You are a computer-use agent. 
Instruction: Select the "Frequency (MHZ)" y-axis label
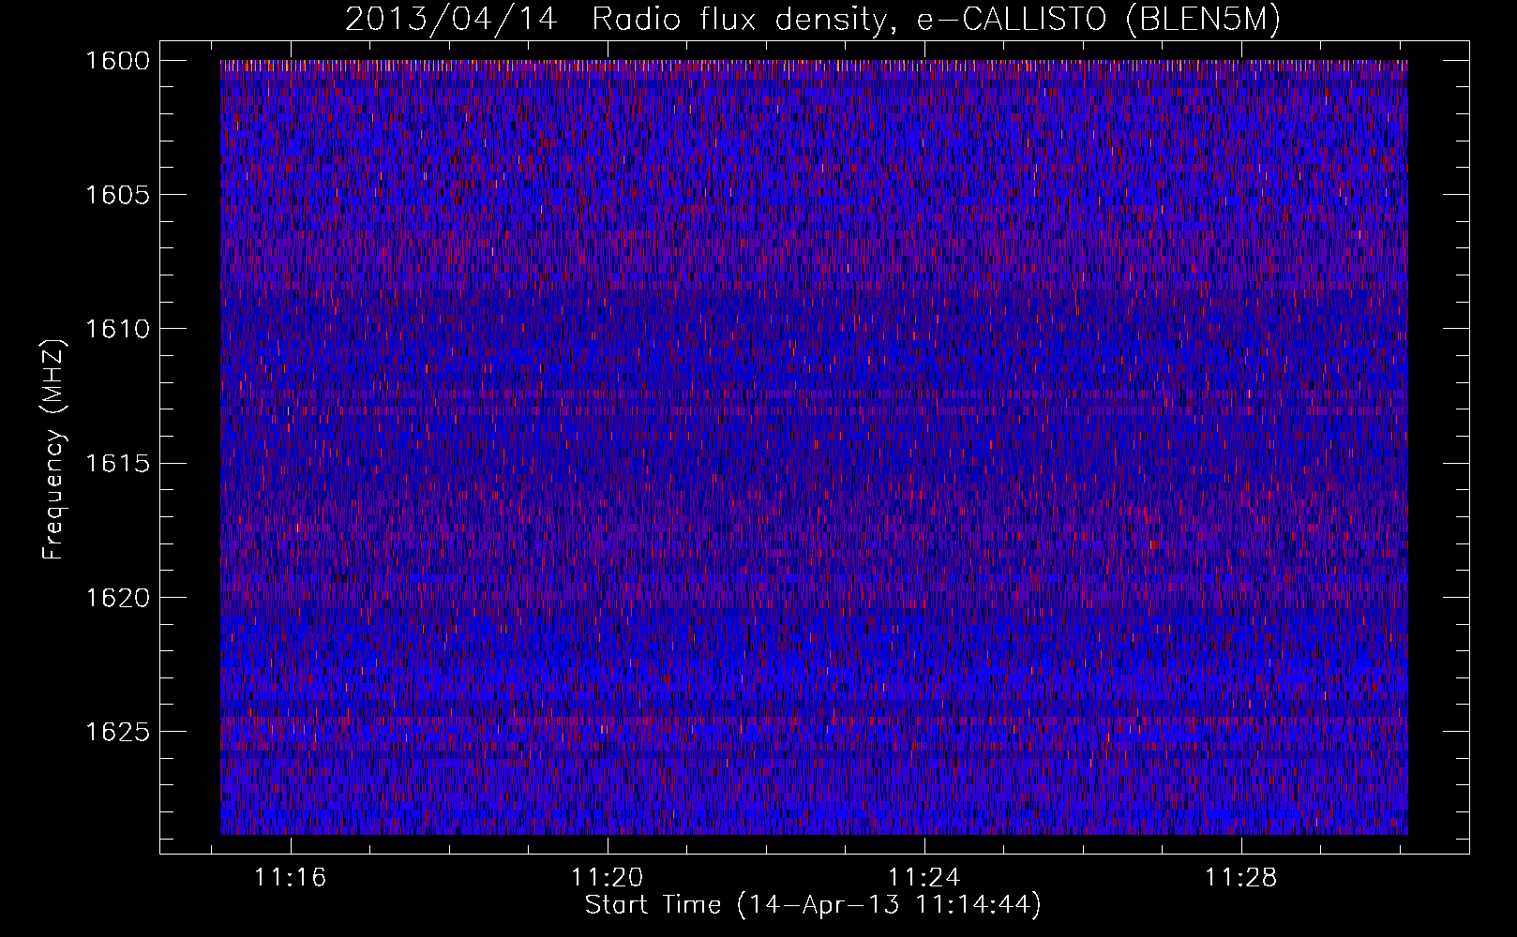(53, 449)
